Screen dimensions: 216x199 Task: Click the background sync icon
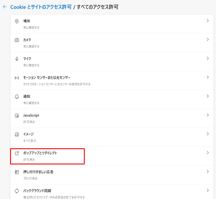coord(17,191)
